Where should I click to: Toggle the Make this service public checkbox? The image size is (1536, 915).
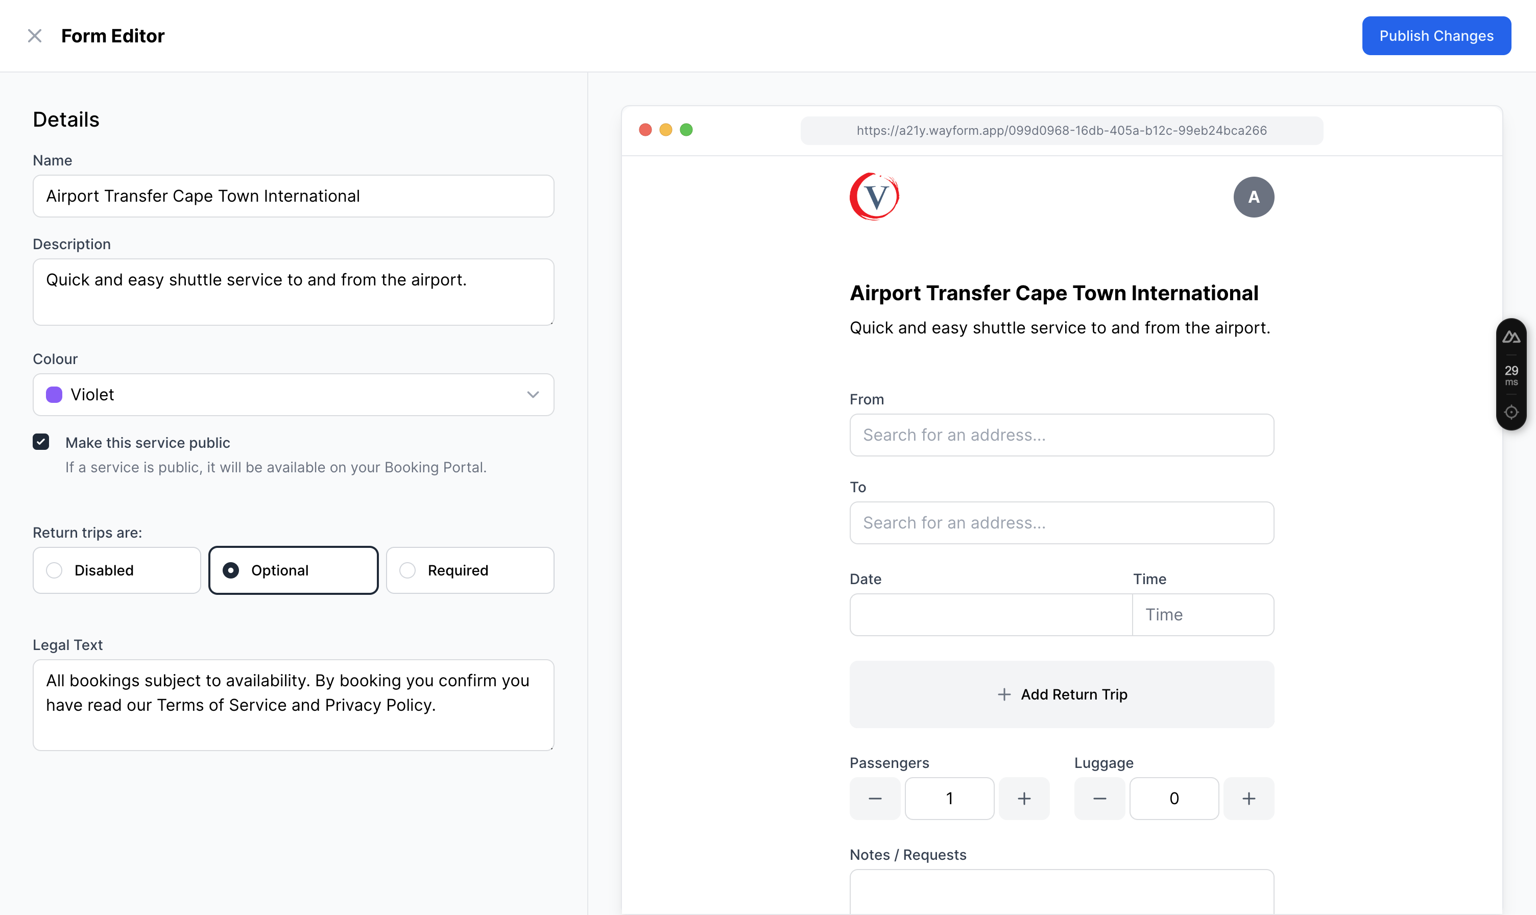(42, 442)
